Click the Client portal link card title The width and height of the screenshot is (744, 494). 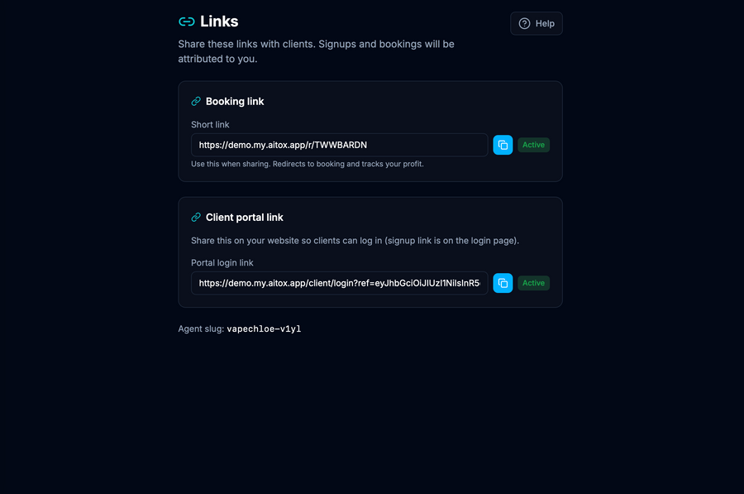point(245,217)
